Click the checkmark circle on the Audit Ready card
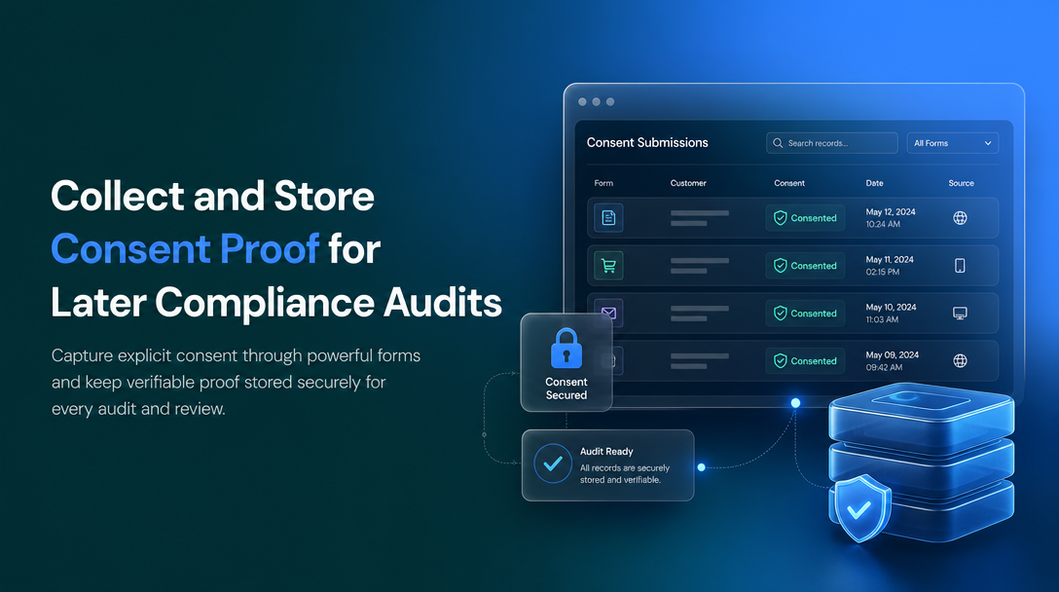The width and height of the screenshot is (1059, 592). tap(553, 463)
